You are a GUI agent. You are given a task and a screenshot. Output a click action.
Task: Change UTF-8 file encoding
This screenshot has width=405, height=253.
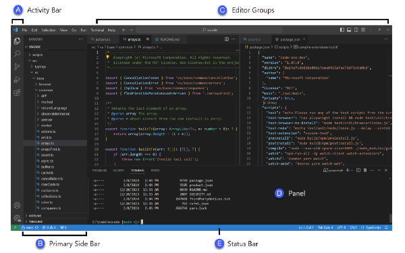coord(341,227)
